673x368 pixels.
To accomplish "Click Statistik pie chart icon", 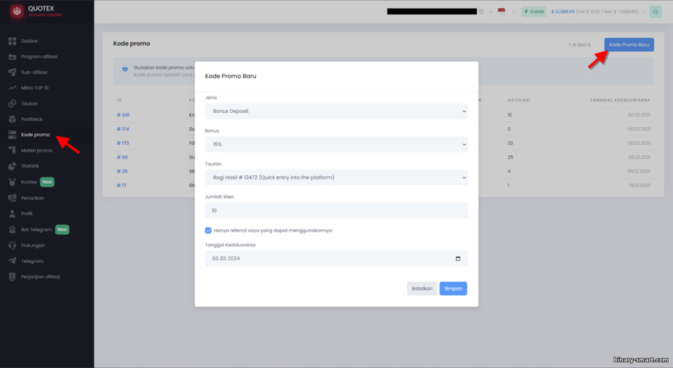I will tap(12, 166).
